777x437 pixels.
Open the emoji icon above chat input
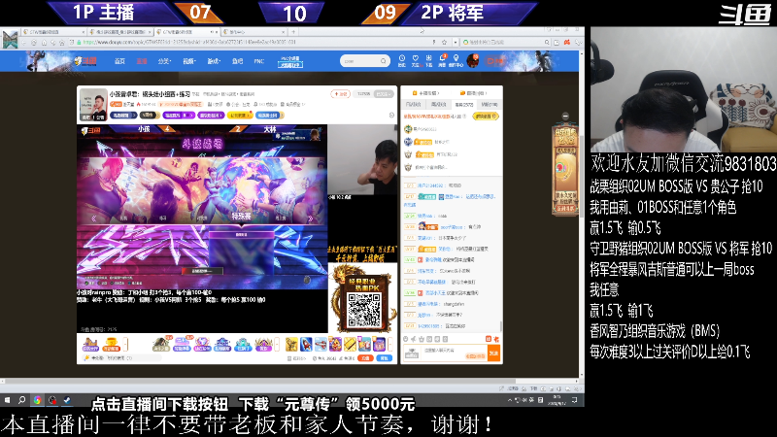pyautogui.click(x=405, y=339)
